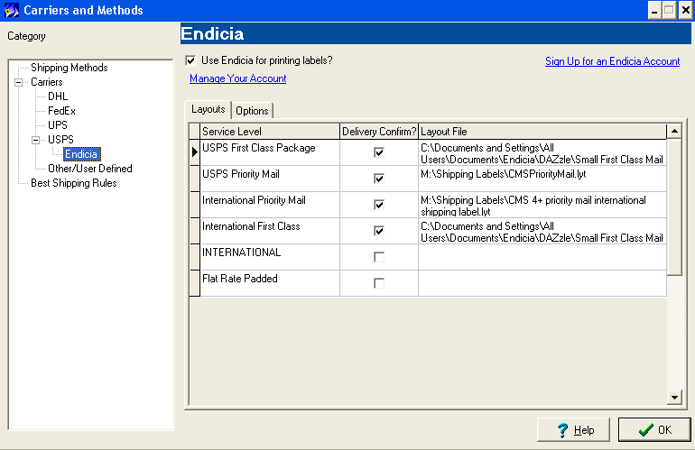
Task: Click the Service Level column header
Action: (x=270, y=132)
